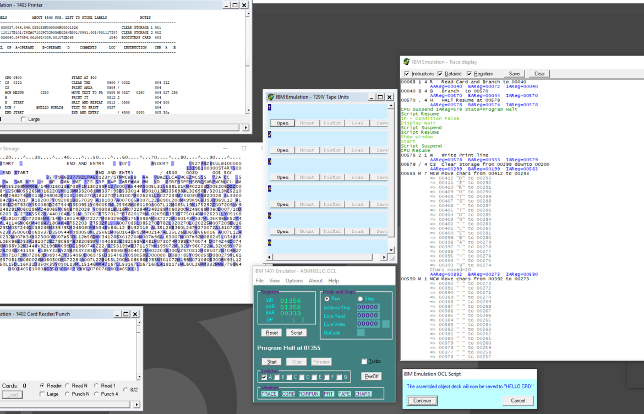Show the CORE window
Viewport: 644px width, 414px height.
pos(288,394)
